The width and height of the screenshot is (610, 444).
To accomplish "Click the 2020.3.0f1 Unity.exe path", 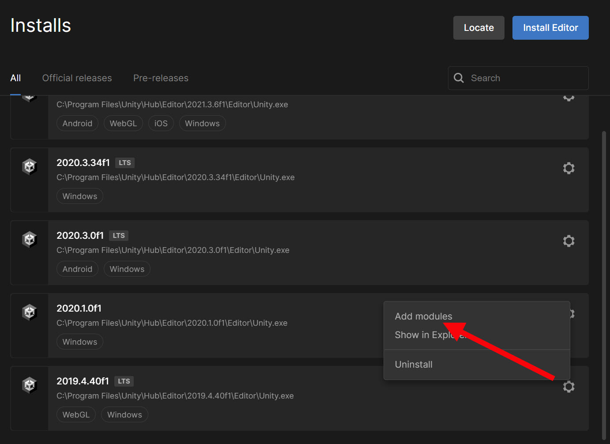I will click(x=173, y=250).
